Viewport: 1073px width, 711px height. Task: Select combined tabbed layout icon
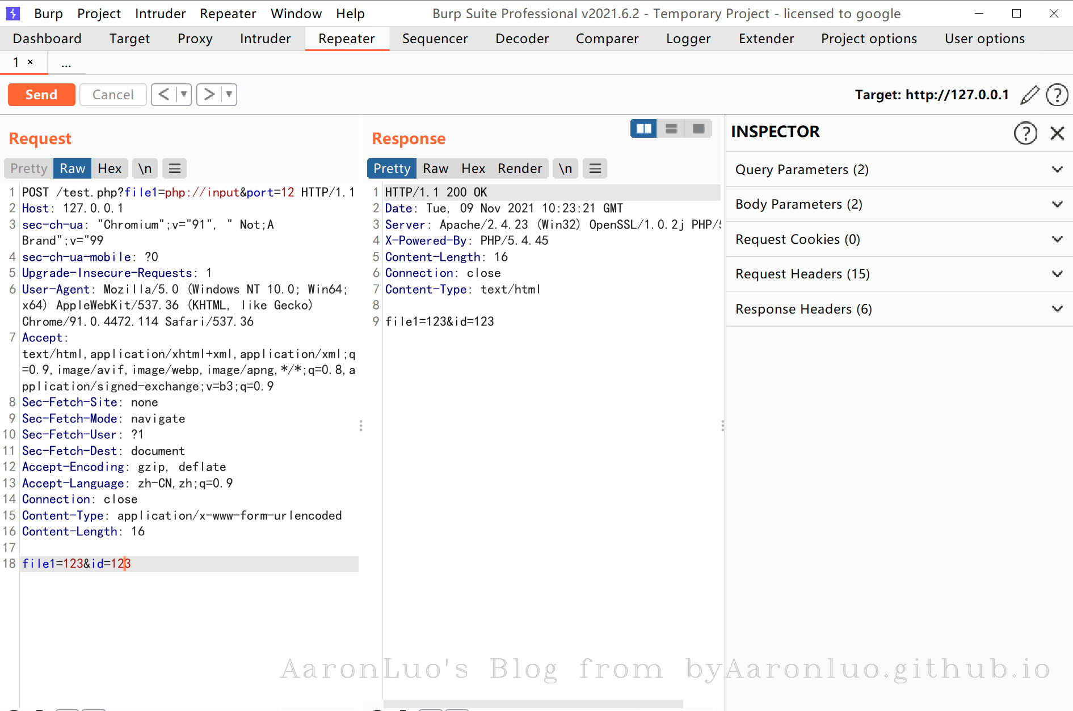coord(698,129)
